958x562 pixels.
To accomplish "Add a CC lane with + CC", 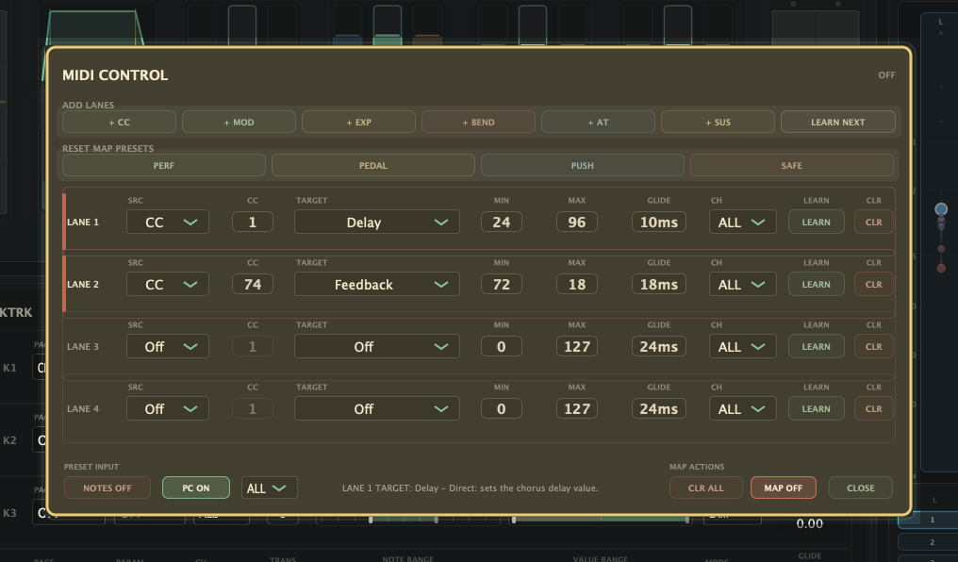I will tap(119, 123).
